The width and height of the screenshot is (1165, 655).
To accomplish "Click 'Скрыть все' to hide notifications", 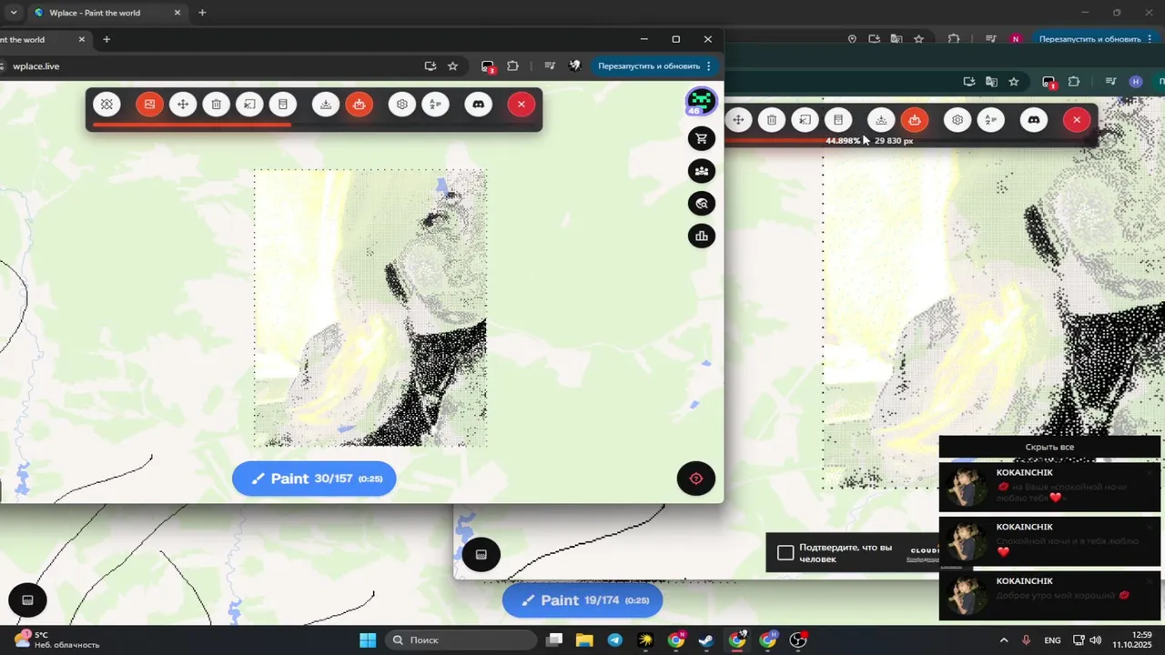I will pos(1049,448).
